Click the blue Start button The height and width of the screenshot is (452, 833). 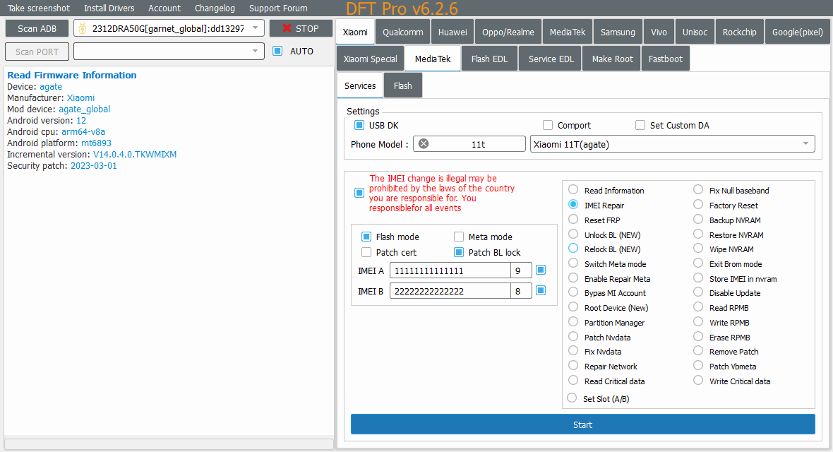click(x=583, y=424)
